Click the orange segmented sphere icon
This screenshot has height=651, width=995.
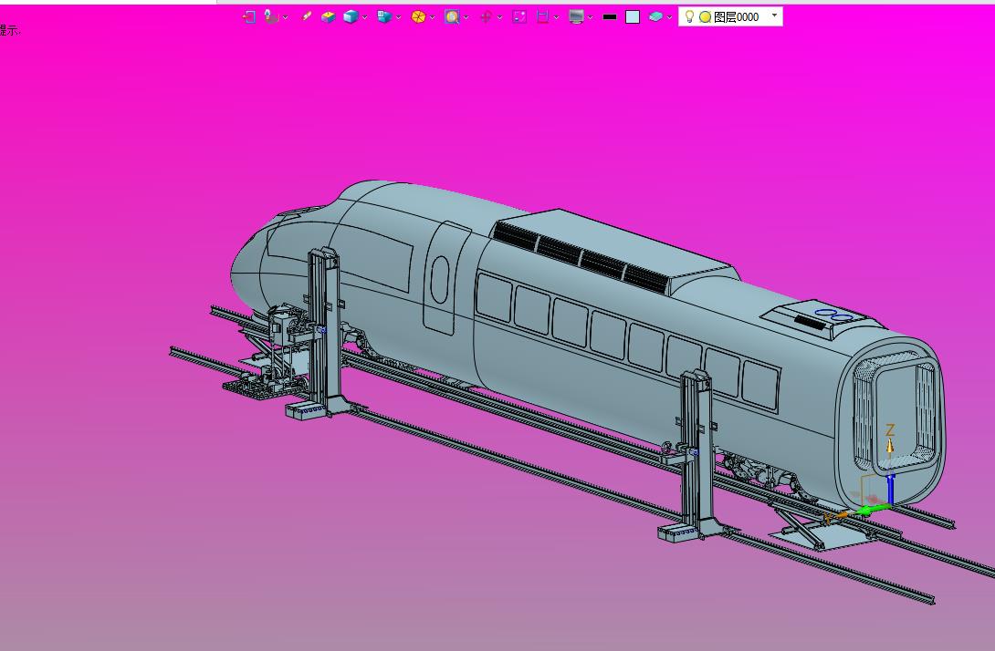[x=418, y=16]
